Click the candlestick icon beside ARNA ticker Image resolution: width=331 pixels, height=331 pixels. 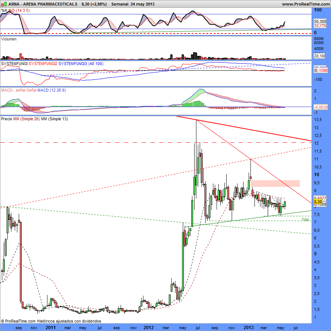tap(4, 4)
